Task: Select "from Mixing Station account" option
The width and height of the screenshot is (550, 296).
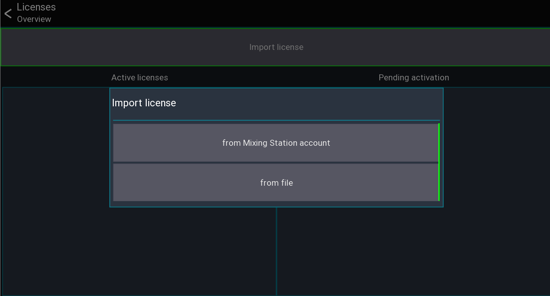Action: [x=275, y=143]
